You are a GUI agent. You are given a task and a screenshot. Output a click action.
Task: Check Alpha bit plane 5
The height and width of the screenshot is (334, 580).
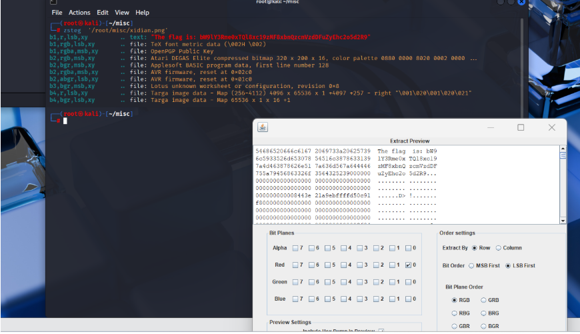click(x=327, y=248)
